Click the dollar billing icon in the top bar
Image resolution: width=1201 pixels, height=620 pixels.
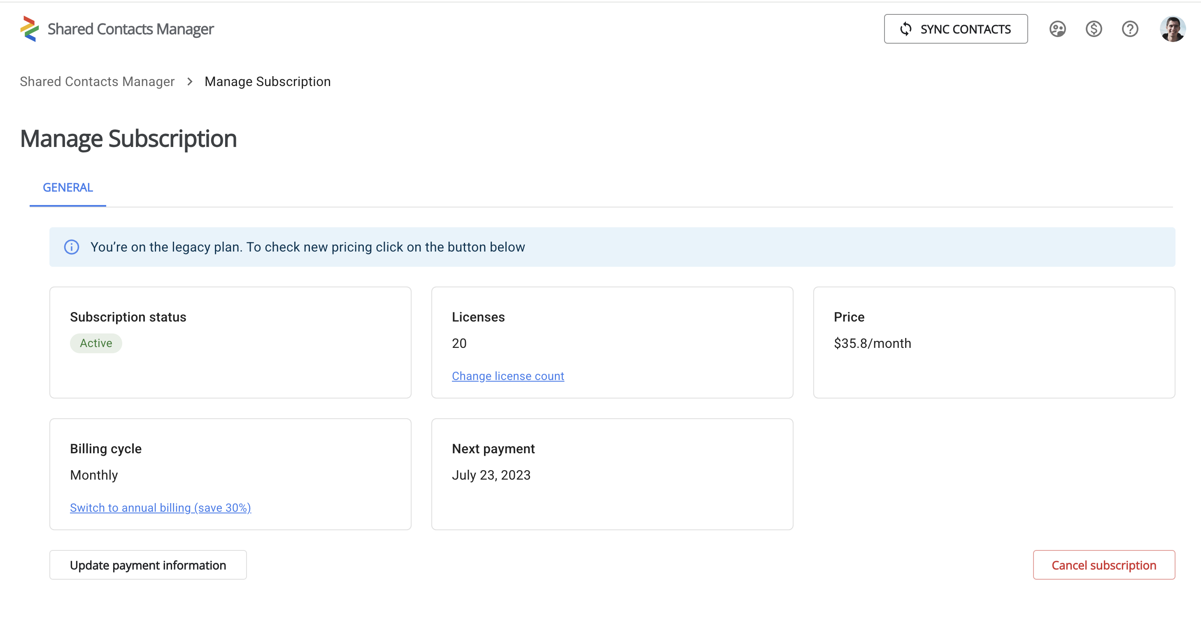[x=1094, y=29]
